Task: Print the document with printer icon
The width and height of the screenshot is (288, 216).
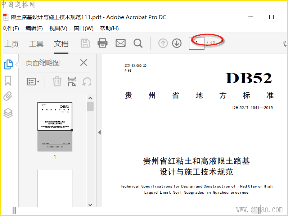Action: pyautogui.click(x=103, y=43)
